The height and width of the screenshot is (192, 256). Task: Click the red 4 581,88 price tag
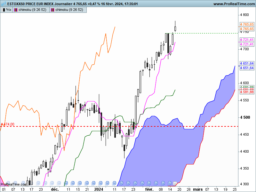click(x=247, y=92)
